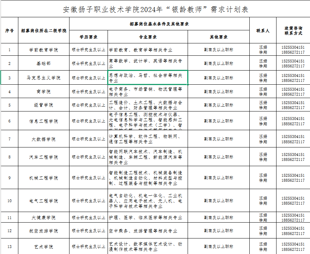Select the "大健康学院" cell

(44, 218)
